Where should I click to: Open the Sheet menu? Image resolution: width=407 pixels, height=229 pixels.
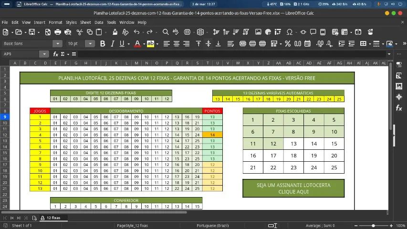85,22
